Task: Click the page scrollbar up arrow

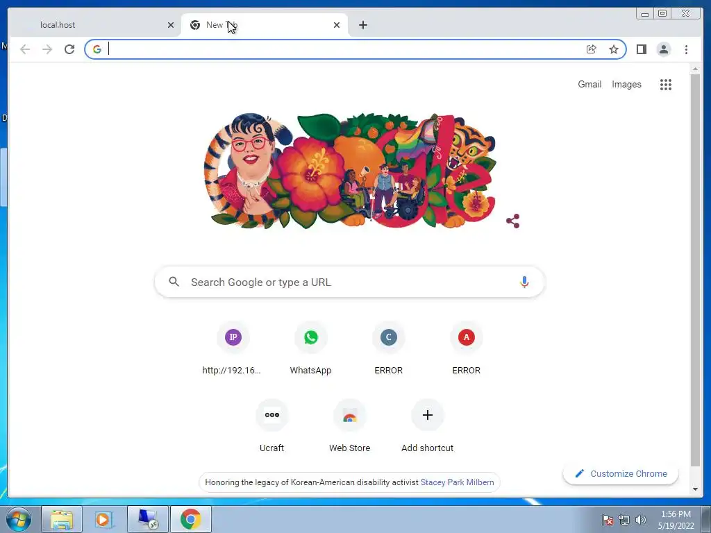Action: click(x=695, y=69)
